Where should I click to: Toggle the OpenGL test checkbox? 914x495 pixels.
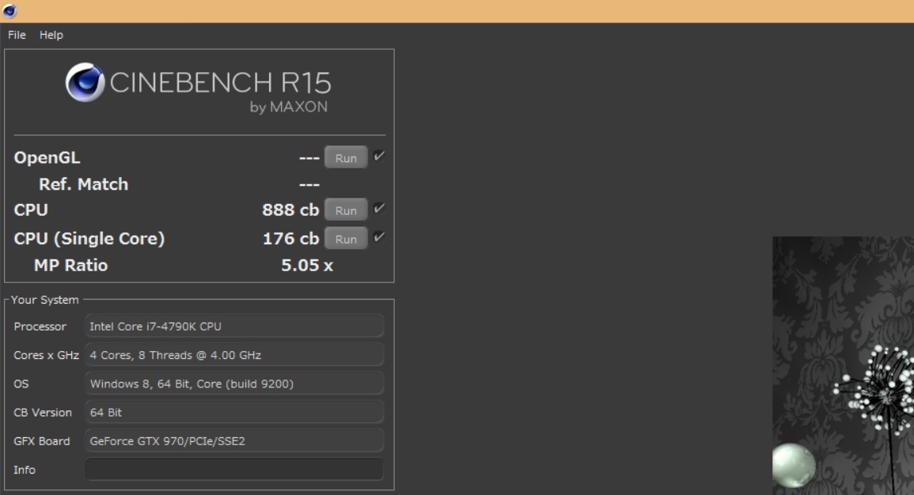coord(379,156)
